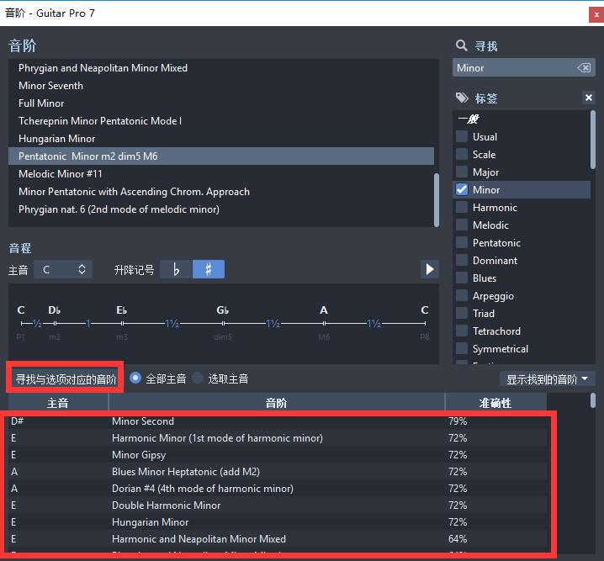Select Hungarian Minor in the scale list
The image size is (604, 561).
click(57, 139)
